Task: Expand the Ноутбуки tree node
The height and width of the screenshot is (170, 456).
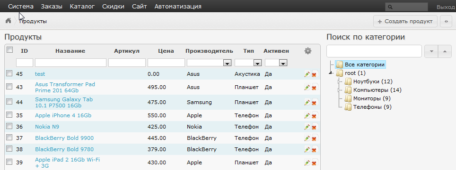Action: (x=339, y=81)
